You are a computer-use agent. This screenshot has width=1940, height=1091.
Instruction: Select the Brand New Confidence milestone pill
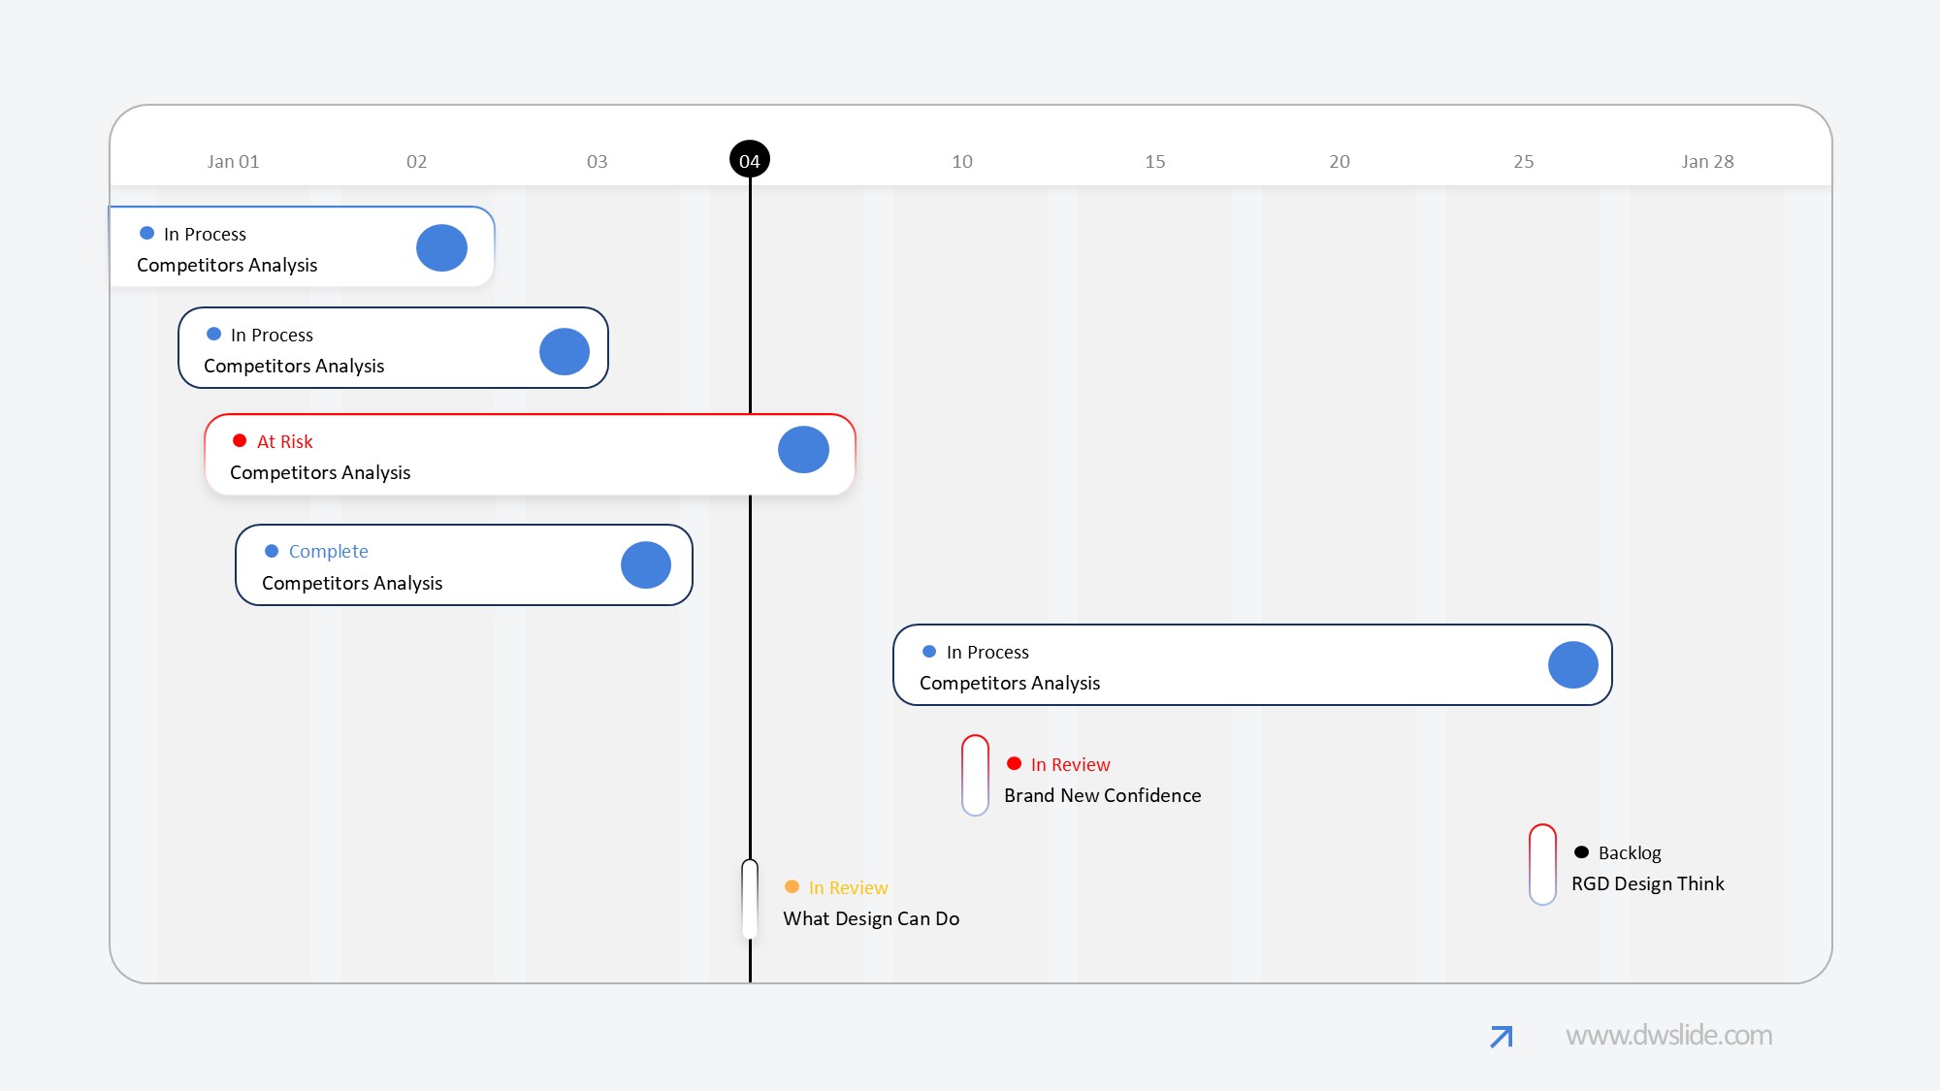975,775
